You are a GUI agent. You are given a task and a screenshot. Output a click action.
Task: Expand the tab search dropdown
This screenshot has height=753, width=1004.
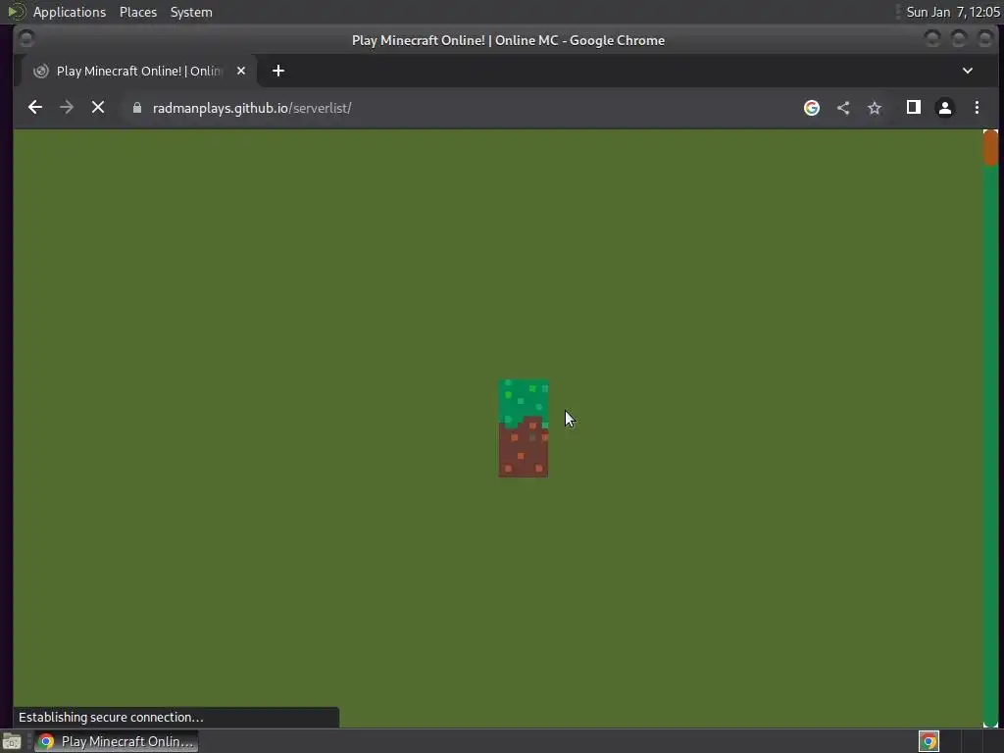(968, 71)
